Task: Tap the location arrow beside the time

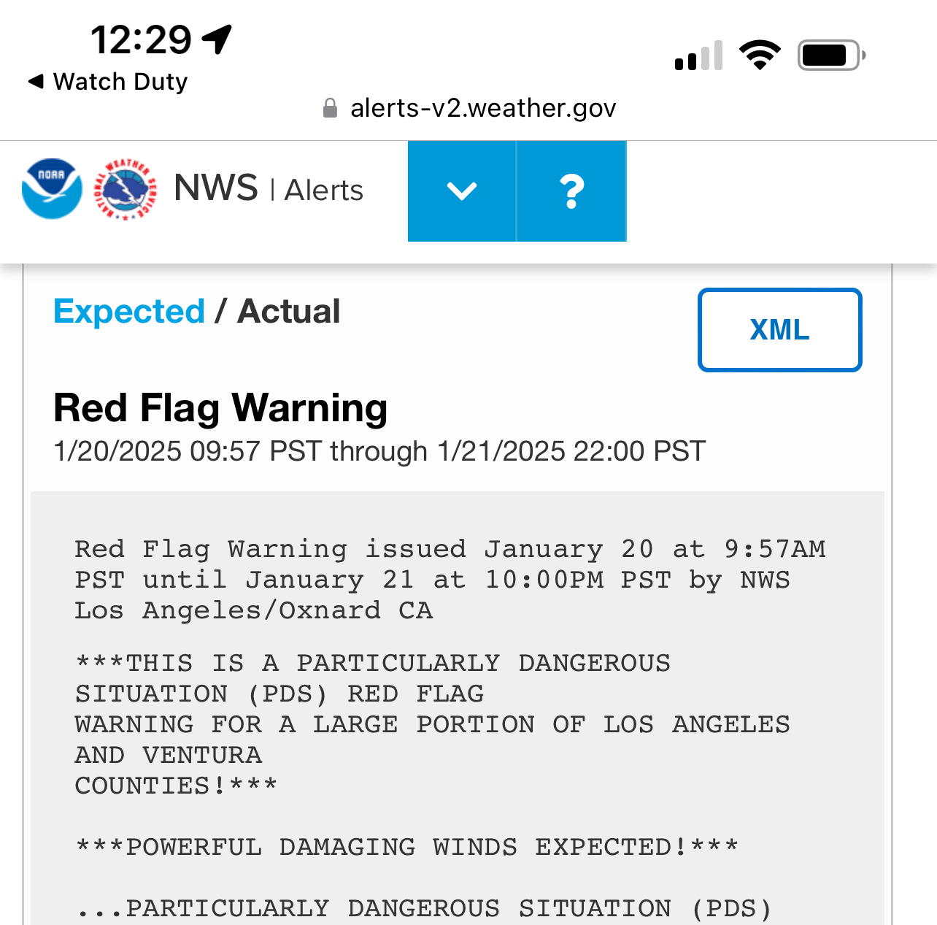Action: click(x=217, y=39)
